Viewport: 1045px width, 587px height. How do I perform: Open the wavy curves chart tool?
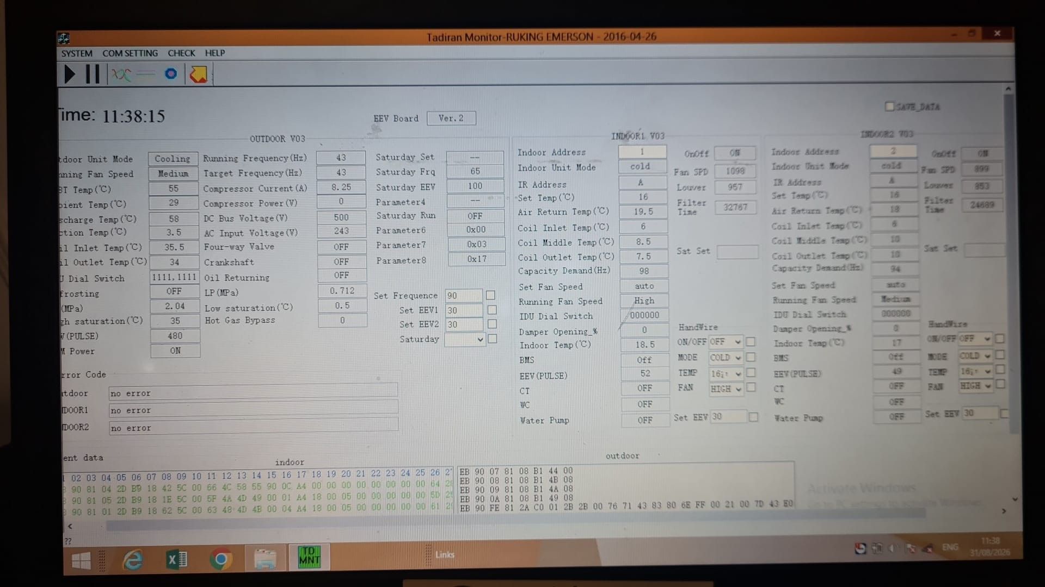click(121, 74)
